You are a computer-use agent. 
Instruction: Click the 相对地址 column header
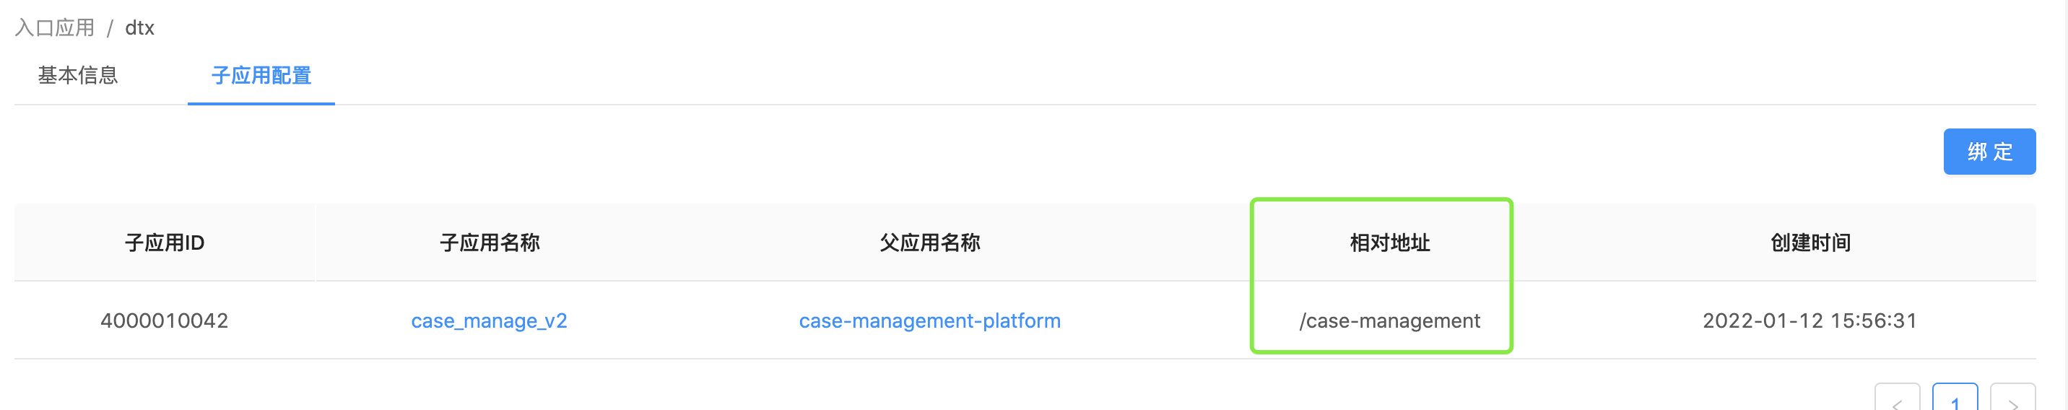point(1390,243)
